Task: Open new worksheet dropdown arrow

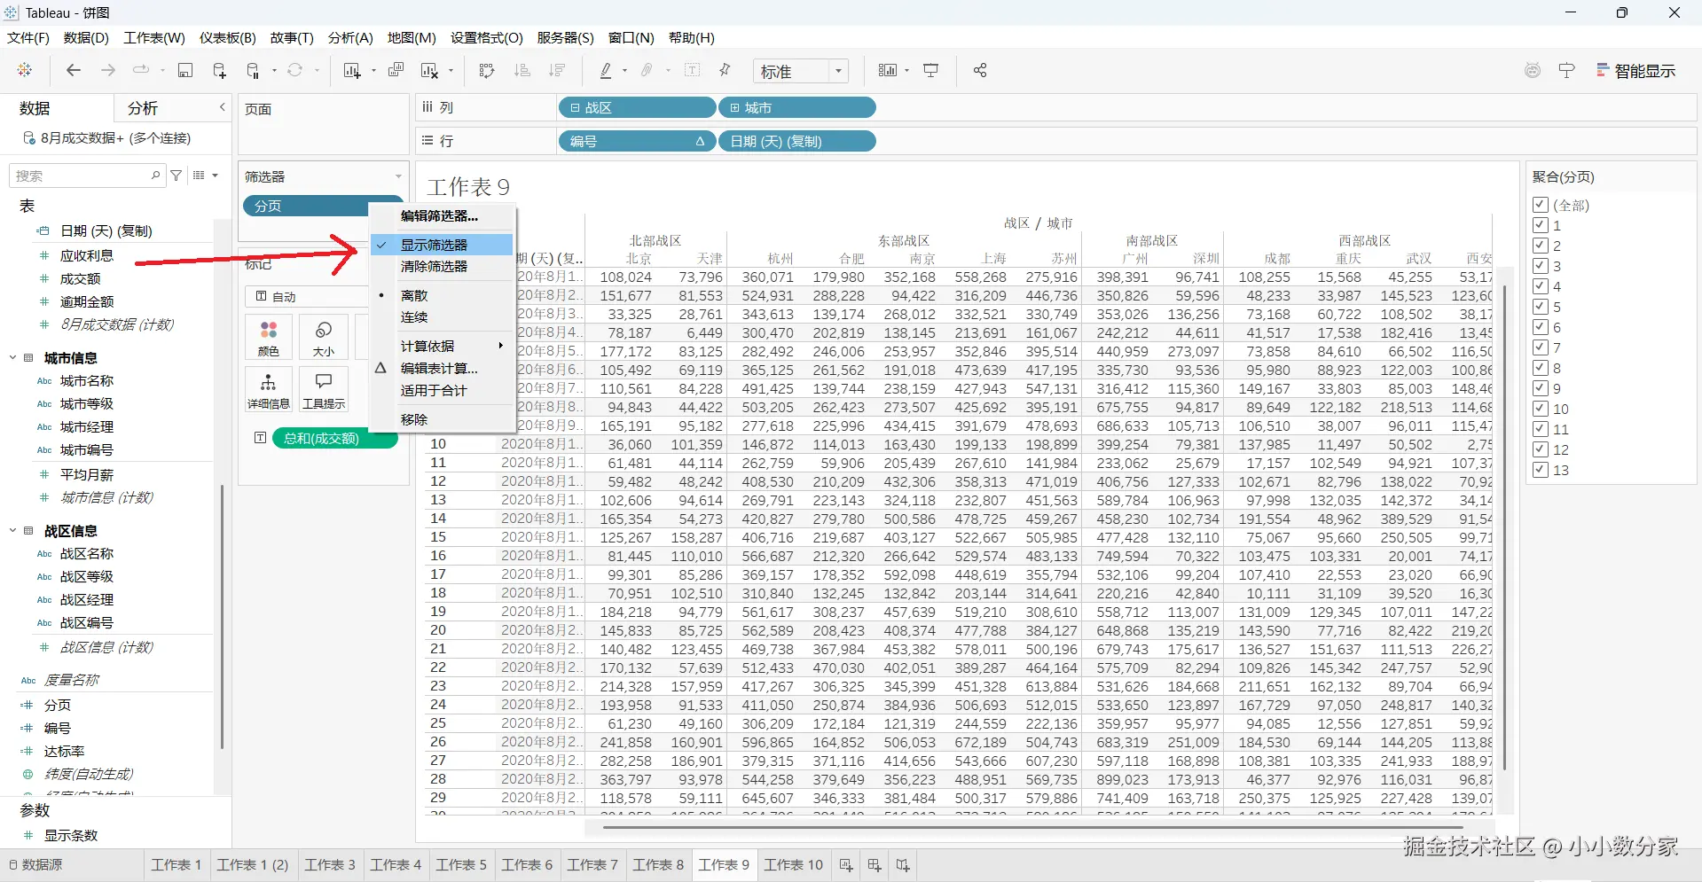Action: click(x=373, y=71)
